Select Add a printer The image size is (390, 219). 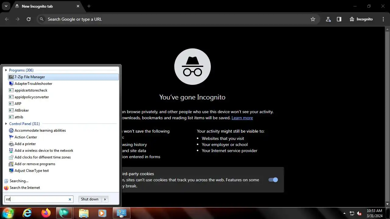(x=63, y=144)
